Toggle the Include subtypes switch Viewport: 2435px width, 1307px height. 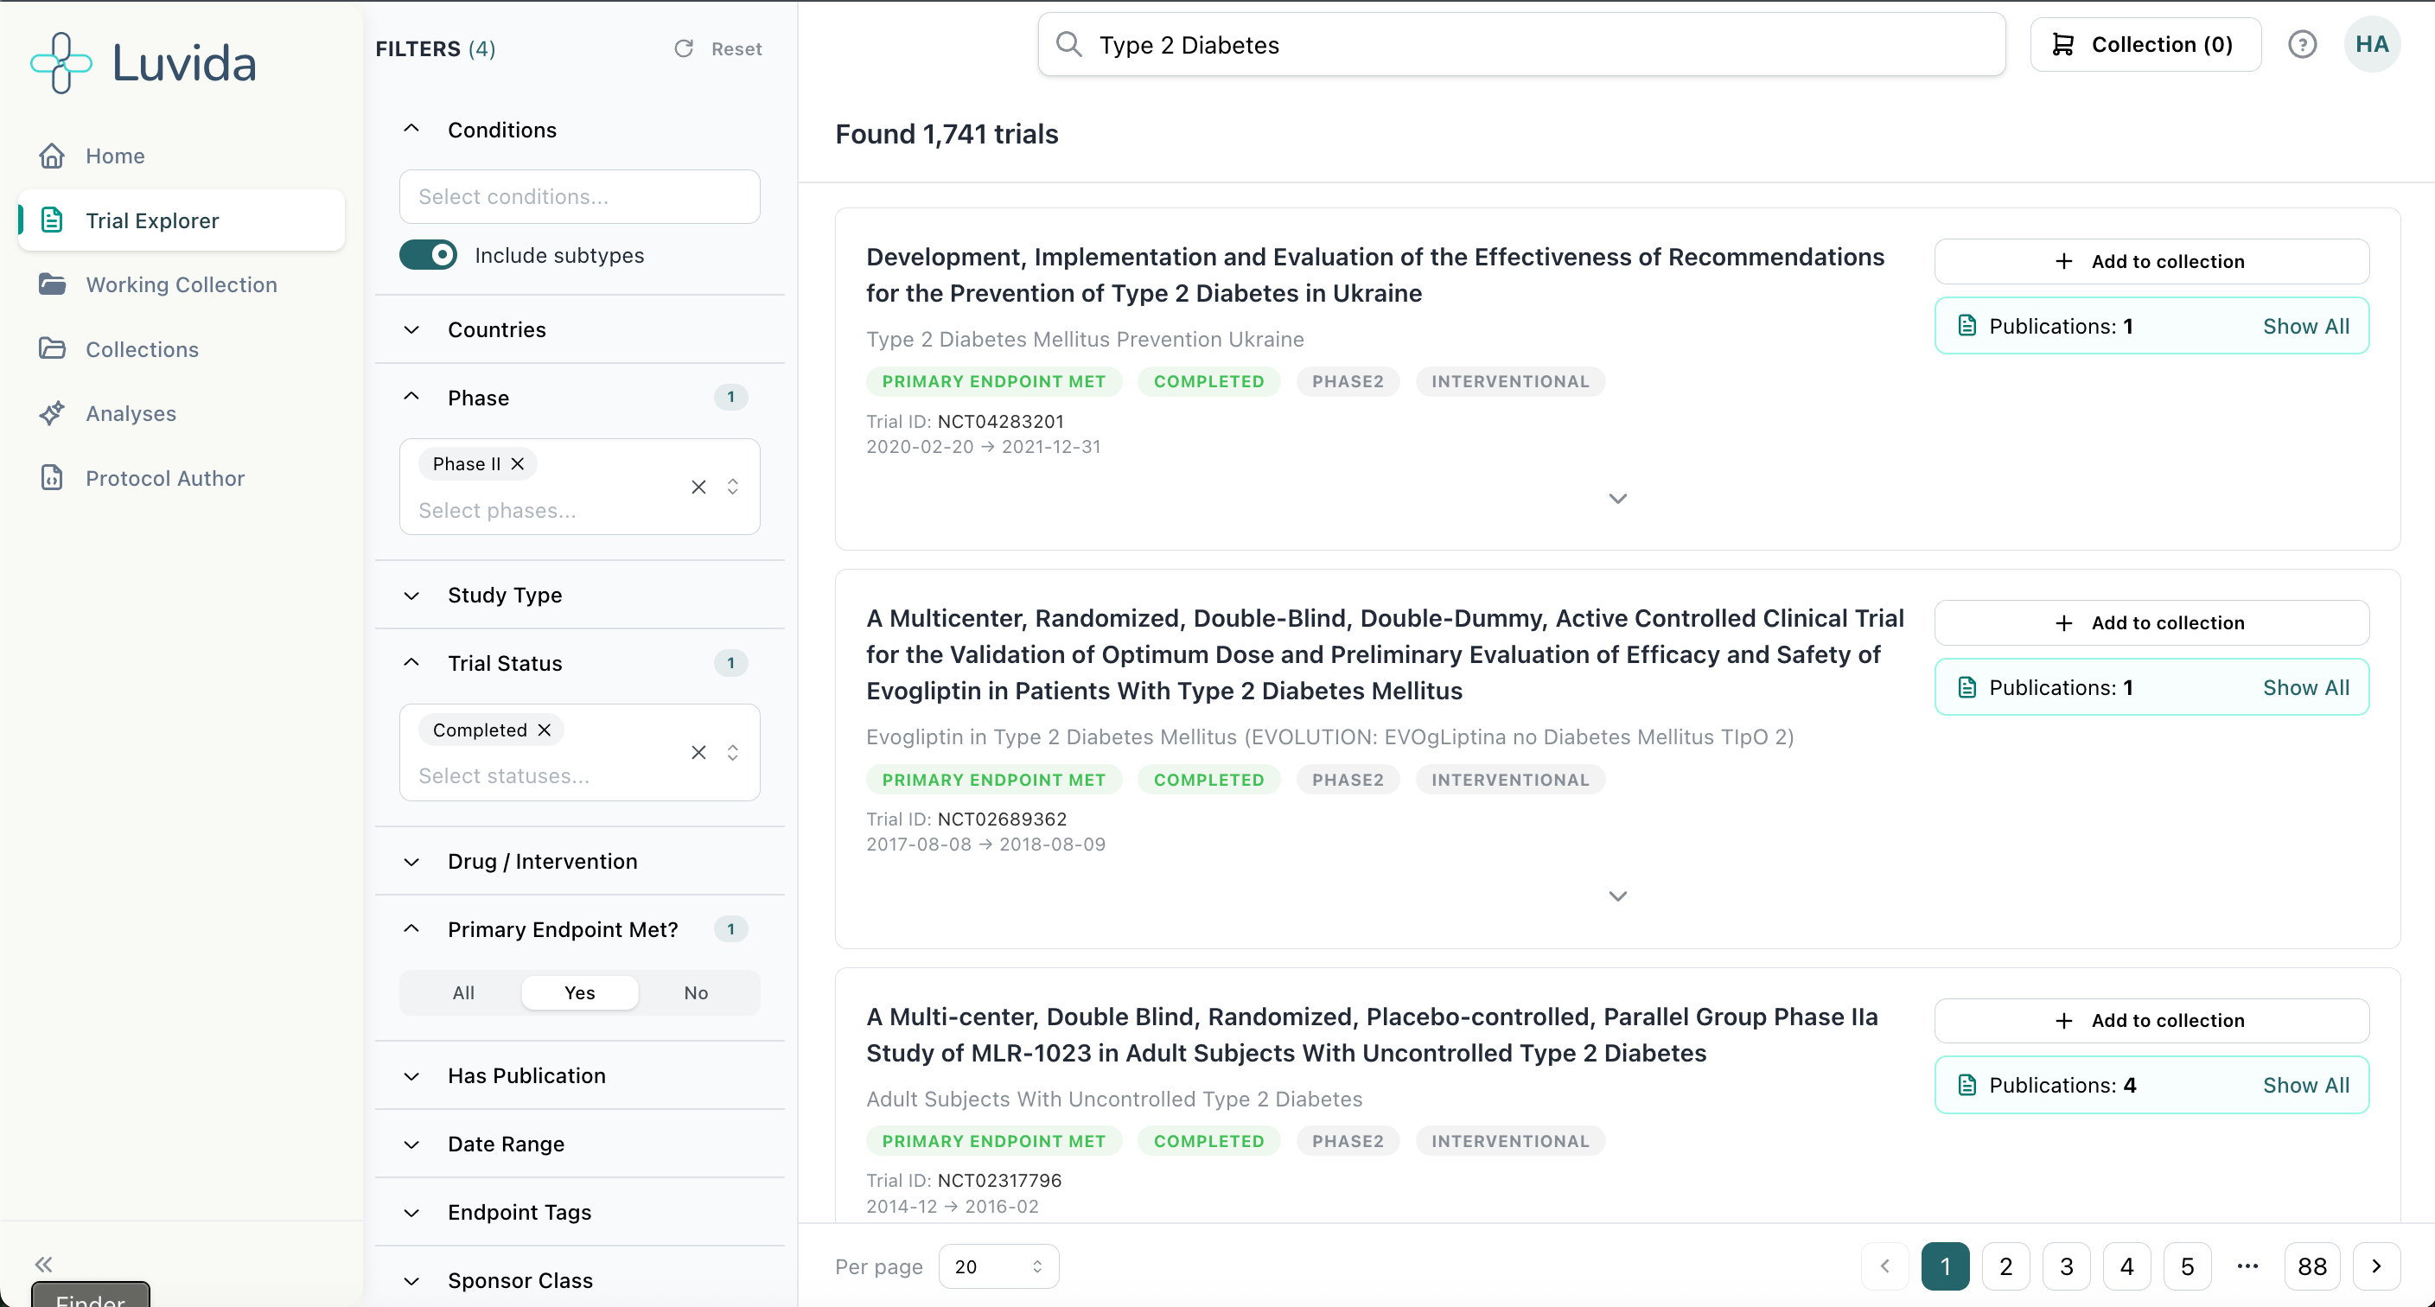428,255
